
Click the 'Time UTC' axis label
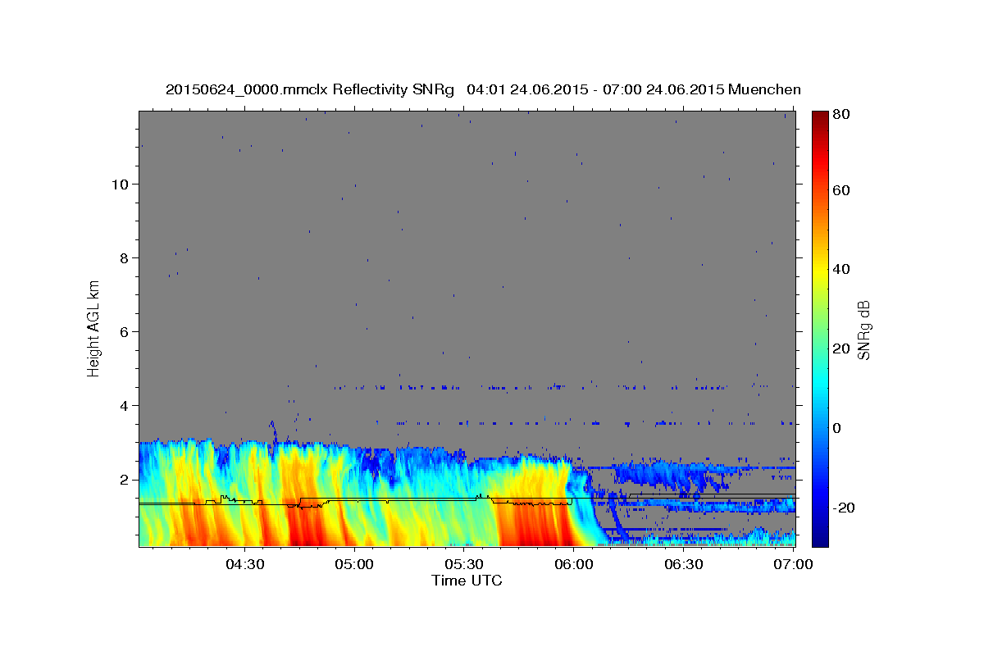tap(467, 581)
